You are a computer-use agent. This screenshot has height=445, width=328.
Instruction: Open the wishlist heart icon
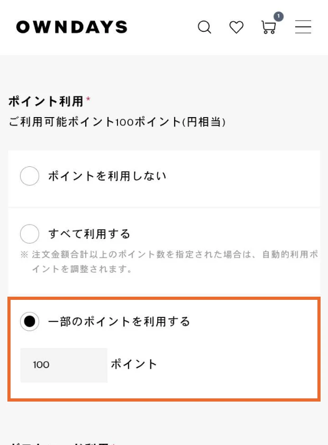coord(236,27)
